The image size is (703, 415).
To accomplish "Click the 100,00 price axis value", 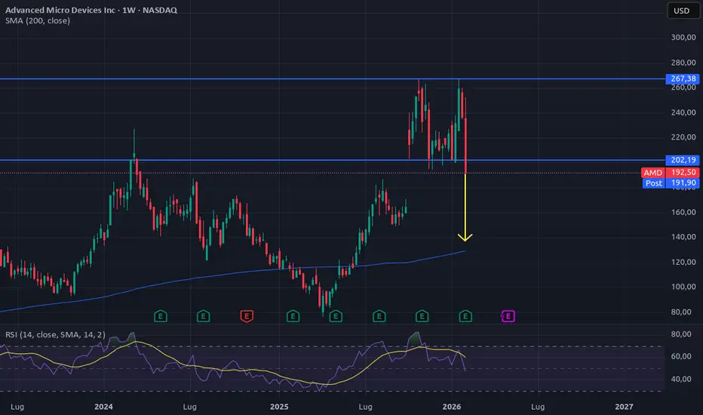I will tap(683, 286).
